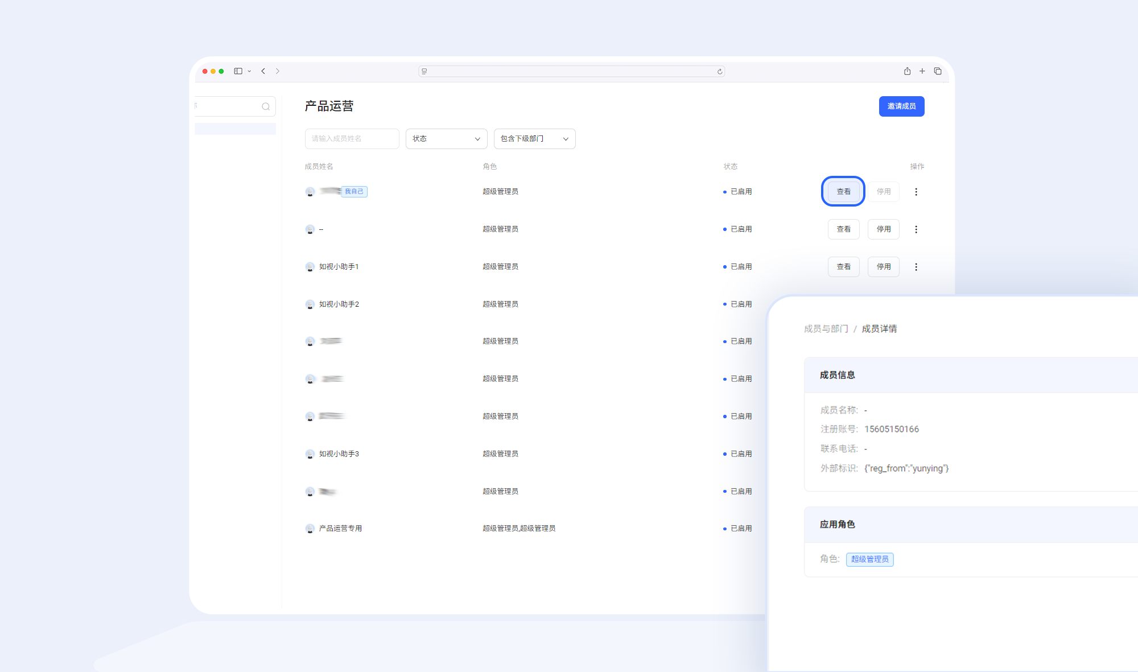This screenshot has height=672, width=1138.
Task: Open a new tab with plus icon
Action: (x=922, y=71)
